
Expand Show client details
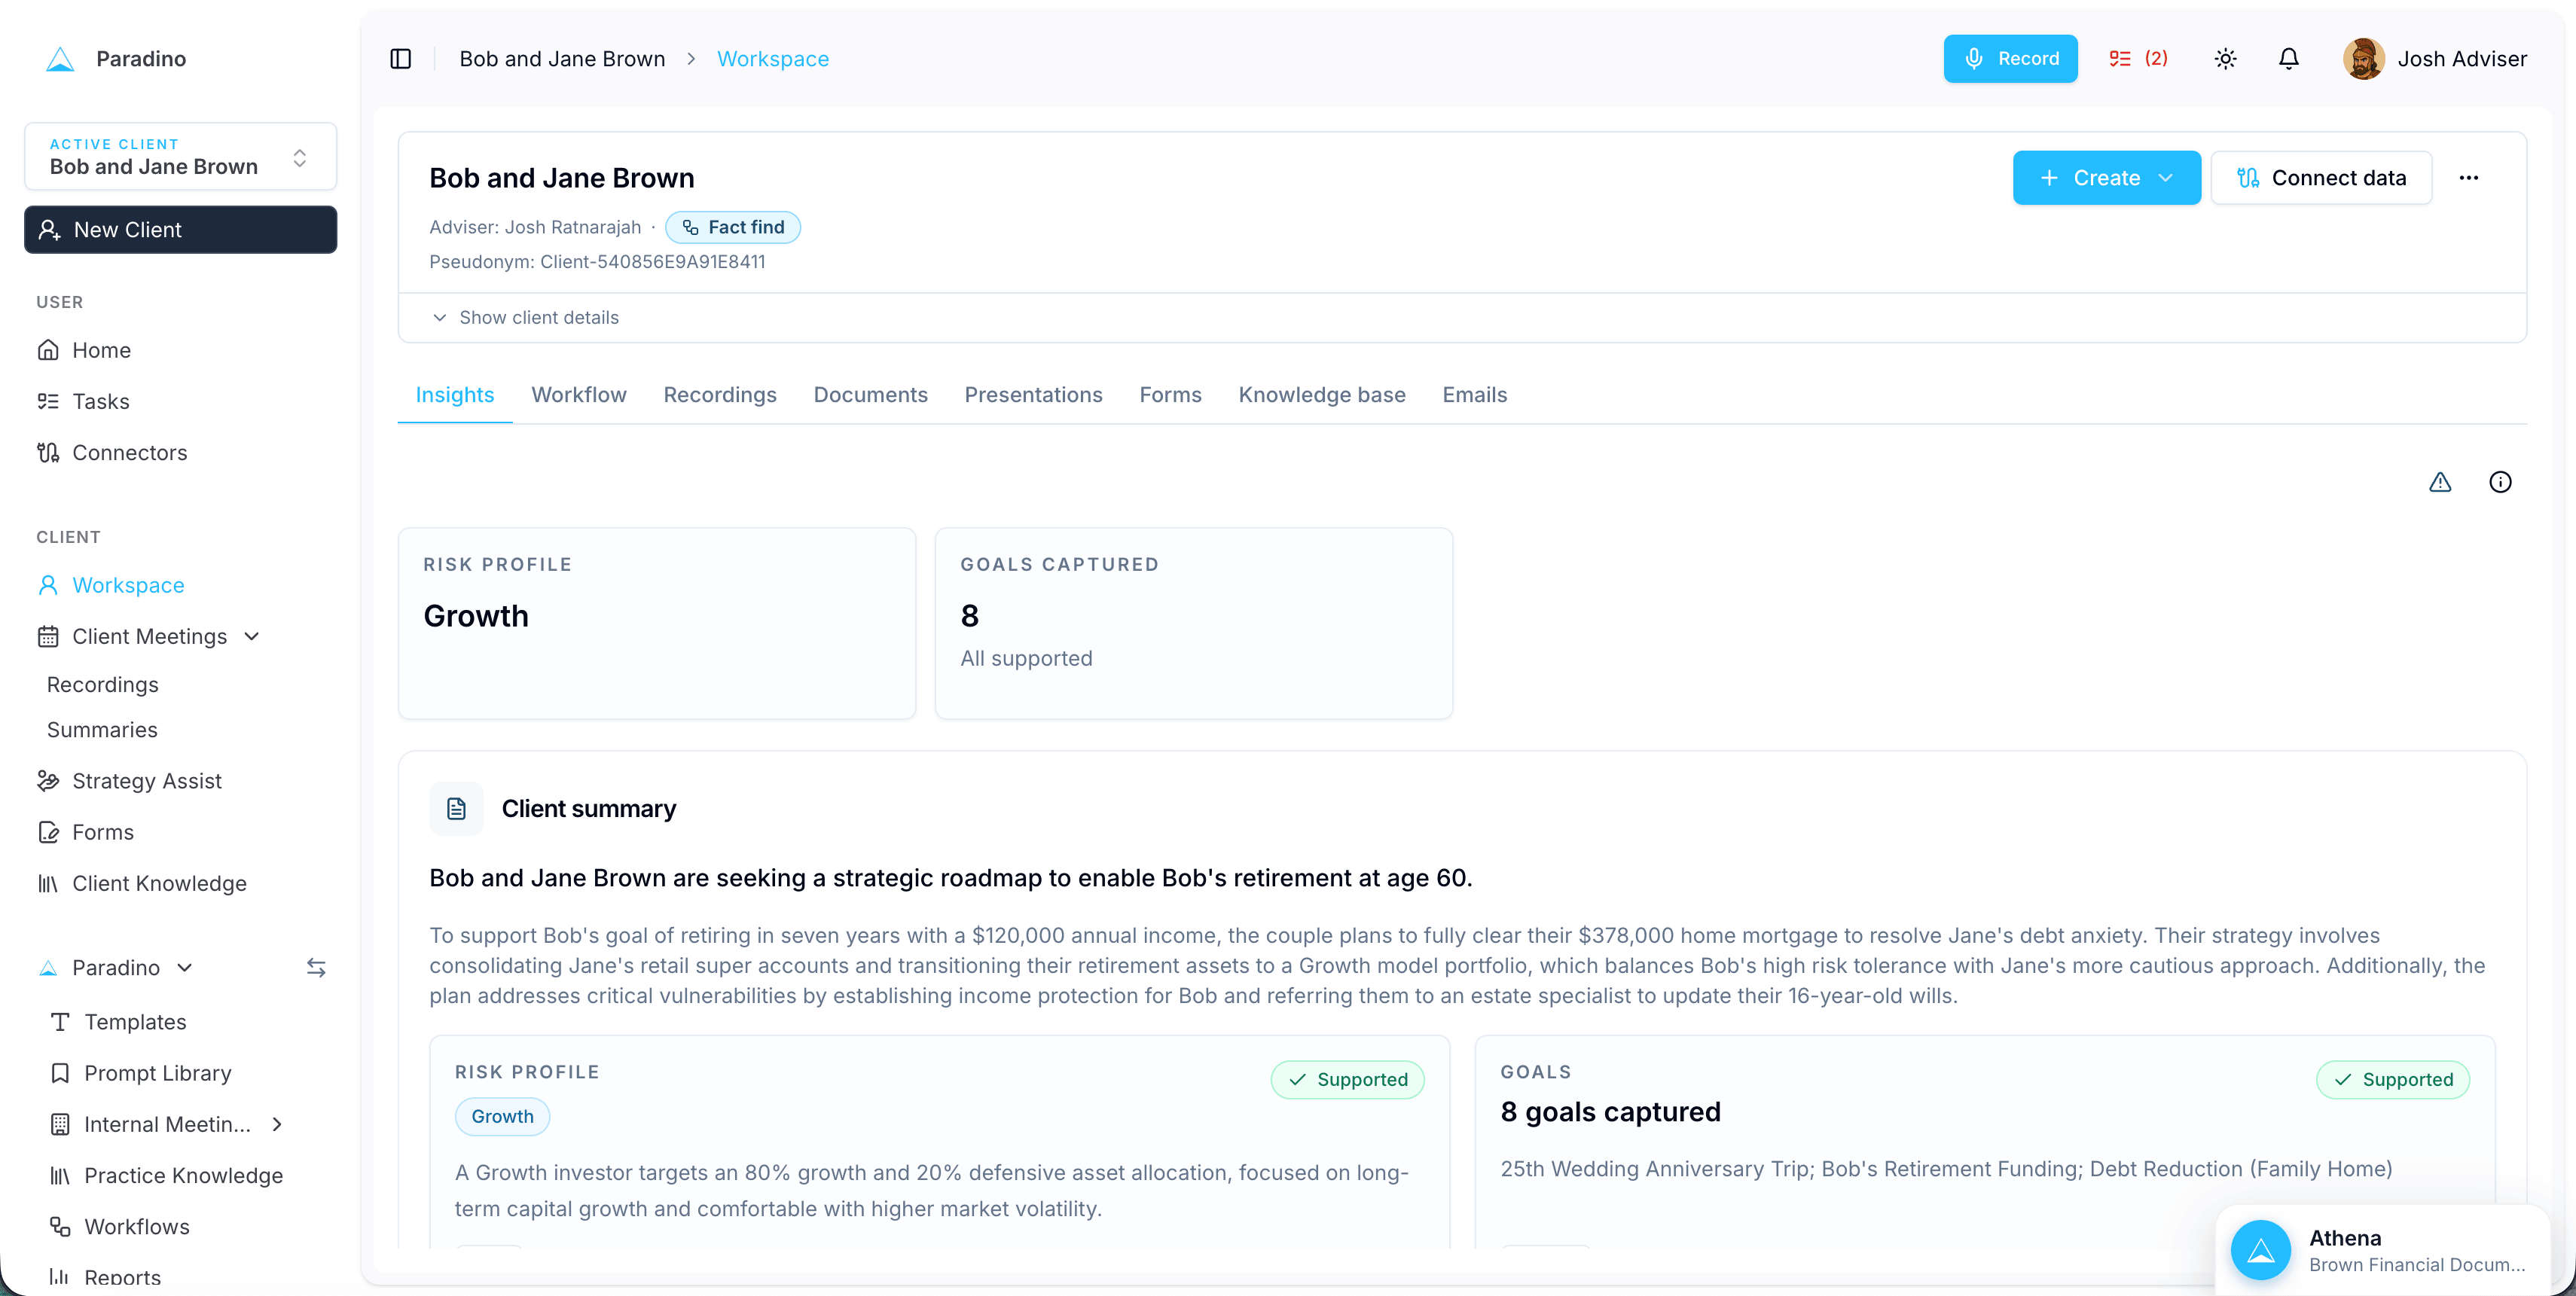[x=525, y=317]
